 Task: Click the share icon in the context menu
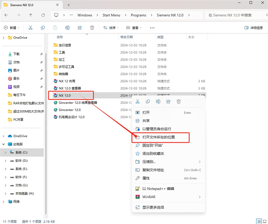coord(168,102)
